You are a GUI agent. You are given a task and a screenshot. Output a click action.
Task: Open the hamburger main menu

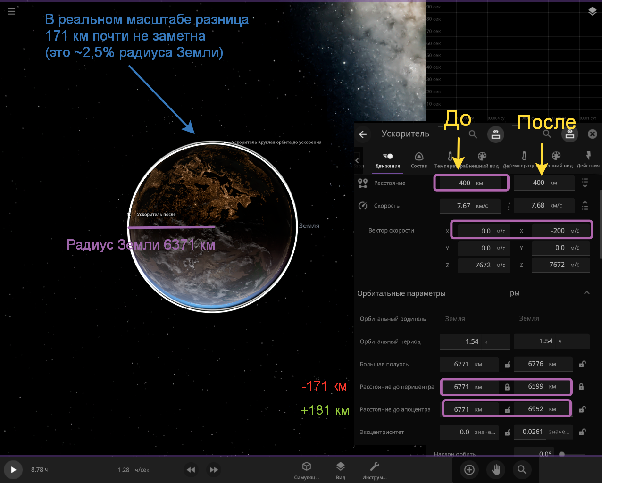[11, 11]
